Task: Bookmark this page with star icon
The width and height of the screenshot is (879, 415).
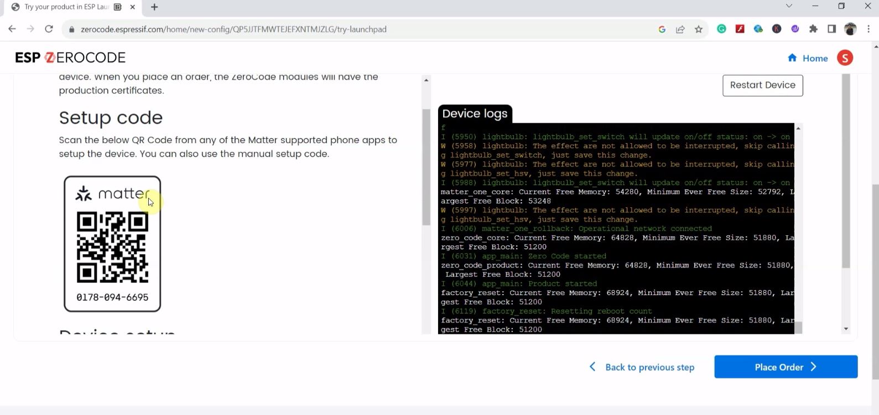Action: [699, 29]
